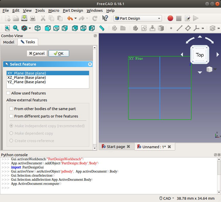Switch to left view cube
221x202 pixels.
(x=92, y=28)
